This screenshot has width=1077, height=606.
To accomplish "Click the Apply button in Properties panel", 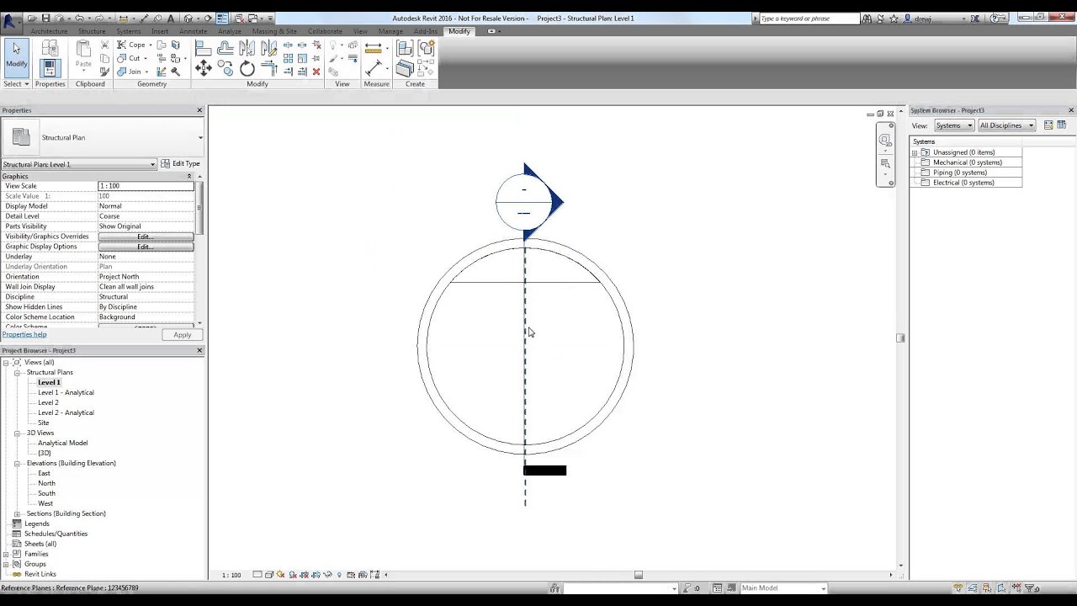I will point(182,334).
